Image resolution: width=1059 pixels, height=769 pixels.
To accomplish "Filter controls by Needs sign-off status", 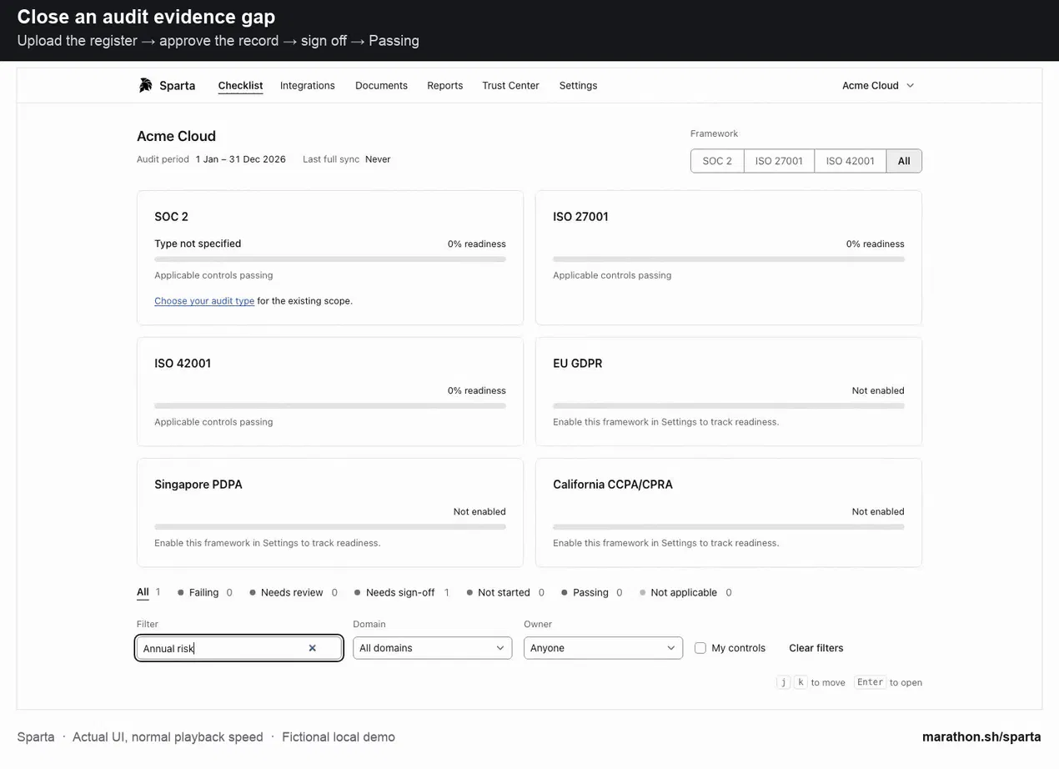I will pyautogui.click(x=401, y=592).
